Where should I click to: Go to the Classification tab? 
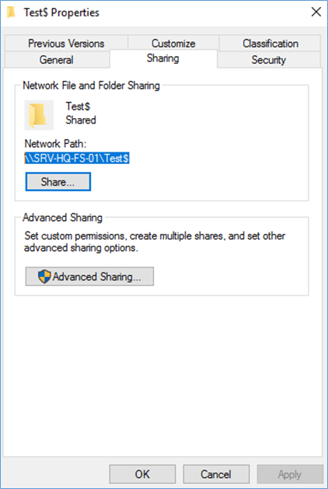270,44
